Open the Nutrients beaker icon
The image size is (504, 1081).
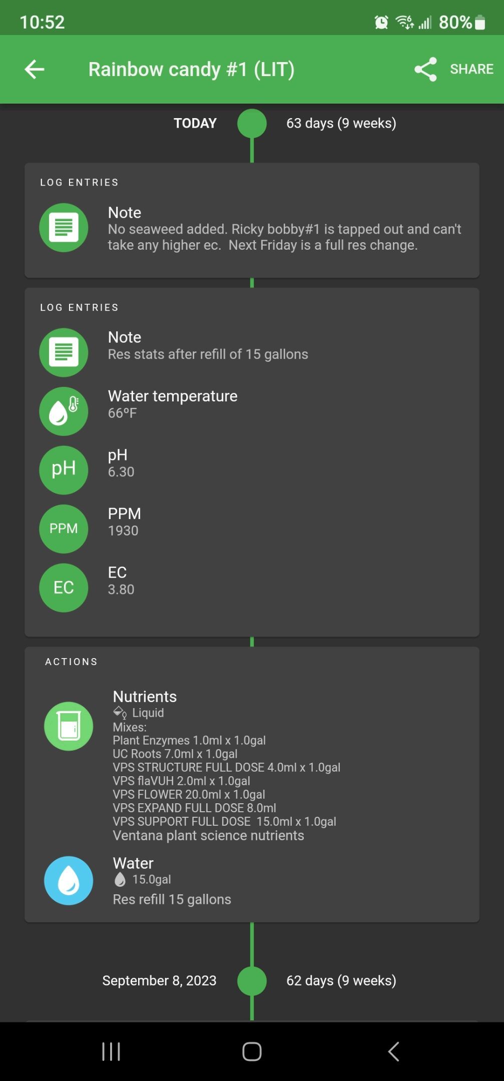69,726
